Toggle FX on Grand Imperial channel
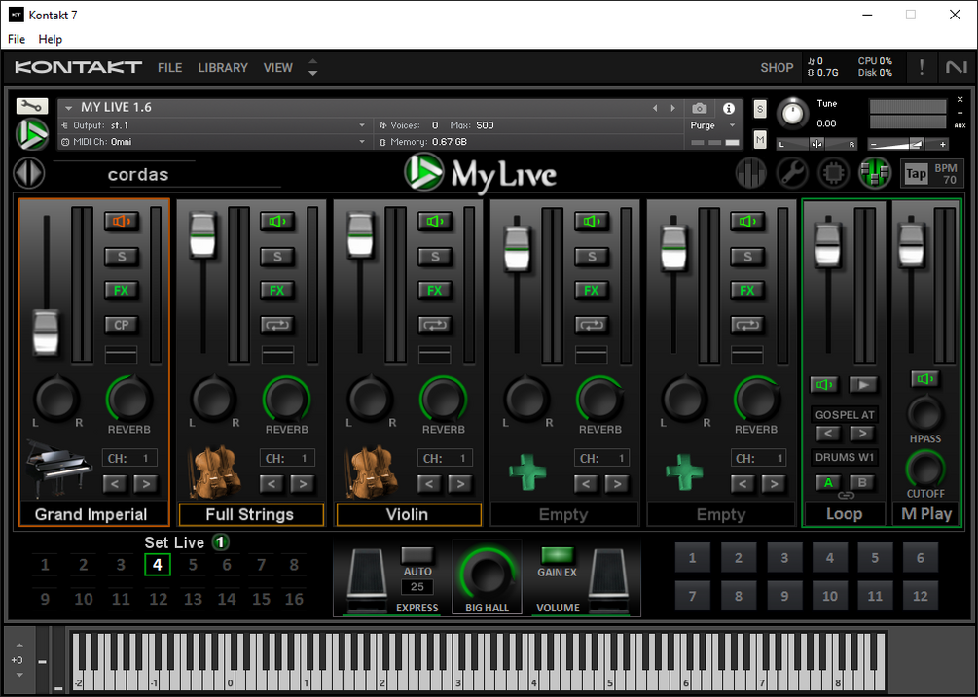 [x=121, y=291]
